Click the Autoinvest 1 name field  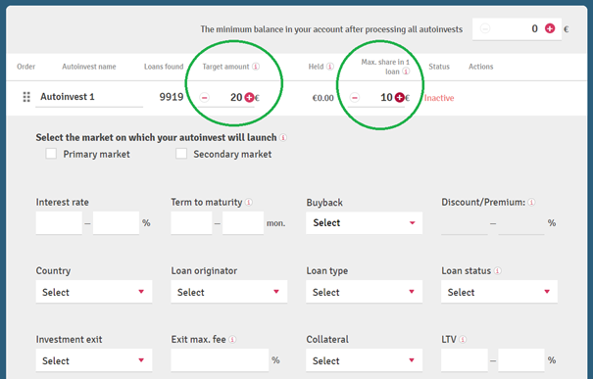(x=89, y=97)
